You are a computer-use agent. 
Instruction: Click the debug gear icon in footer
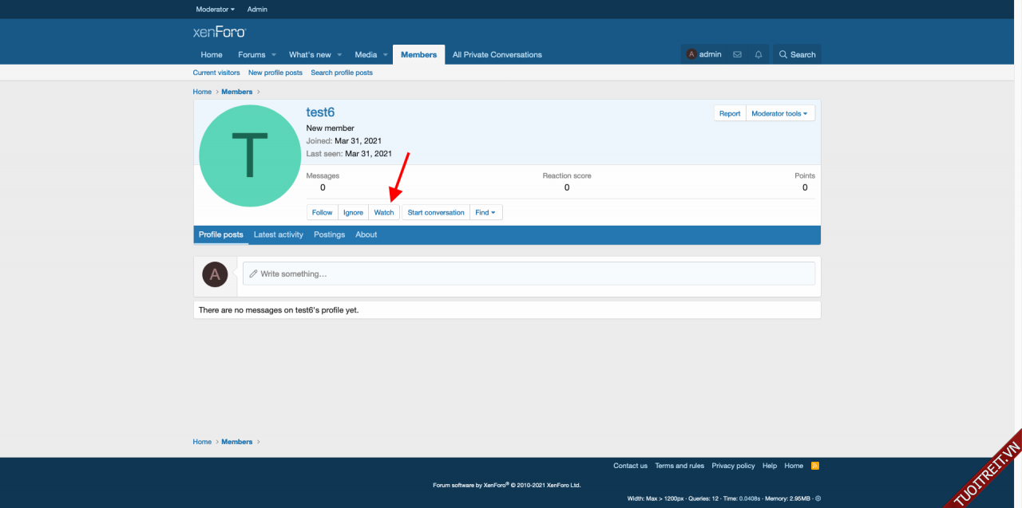[x=818, y=498]
